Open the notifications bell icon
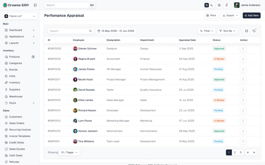 [x=226, y=5]
